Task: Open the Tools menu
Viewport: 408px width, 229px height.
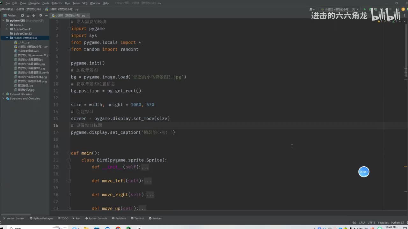Action: click(x=76, y=3)
